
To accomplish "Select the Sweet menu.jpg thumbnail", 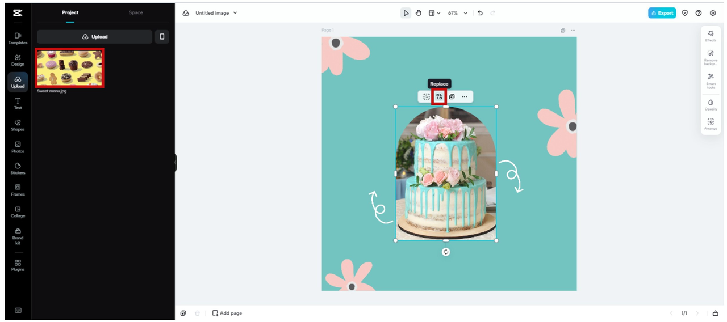I will (x=70, y=68).
